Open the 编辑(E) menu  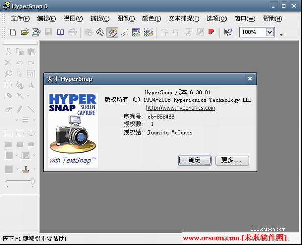(46, 19)
